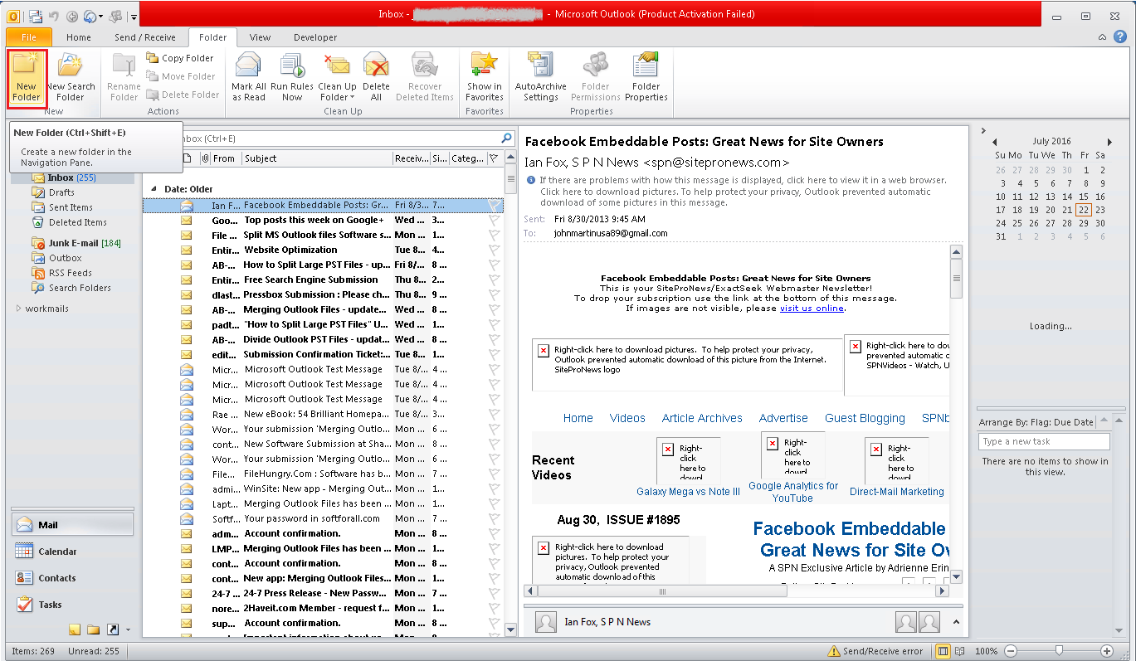
Task: Click 'visit us online' link in email
Action: coord(812,308)
